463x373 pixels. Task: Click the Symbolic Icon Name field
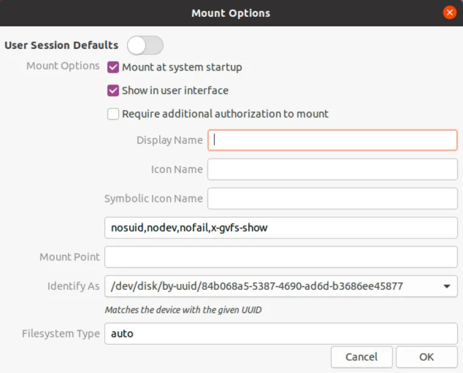point(332,198)
